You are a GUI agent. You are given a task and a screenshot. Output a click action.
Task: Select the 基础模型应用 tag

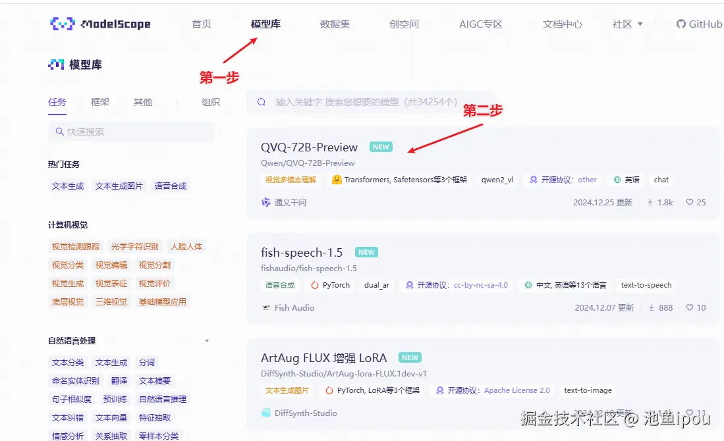click(163, 301)
